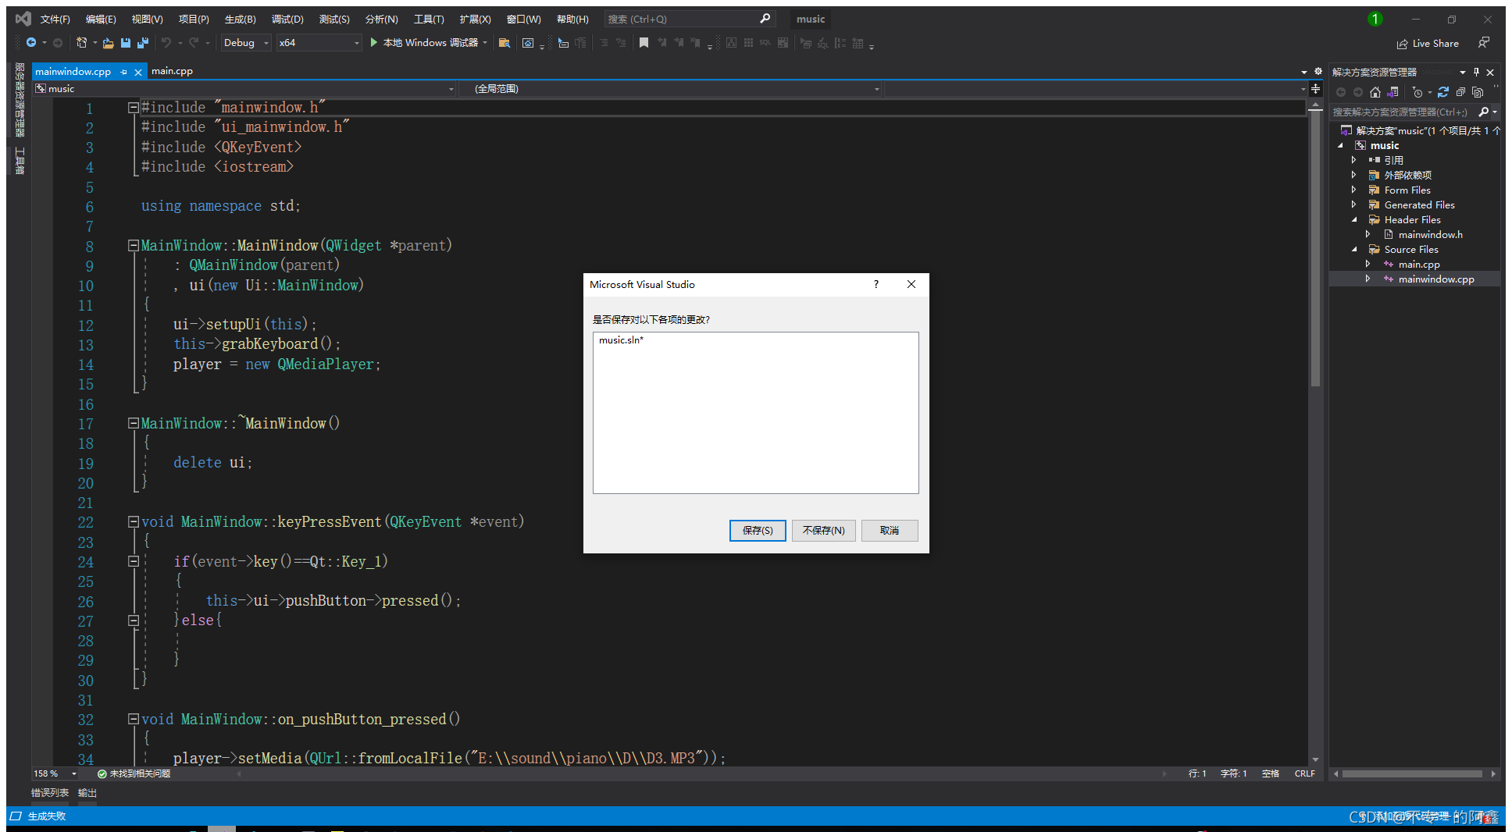This screenshot has width=1512, height=832.
Task: Click the 取消 cancel button
Action: pyautogui.click(x=890, y=531)
